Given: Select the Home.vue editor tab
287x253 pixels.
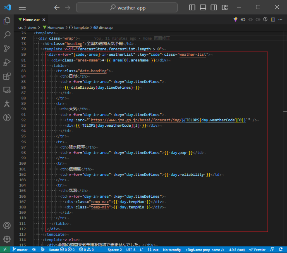Looking at the screenshot, I should [x=31, y=19].
